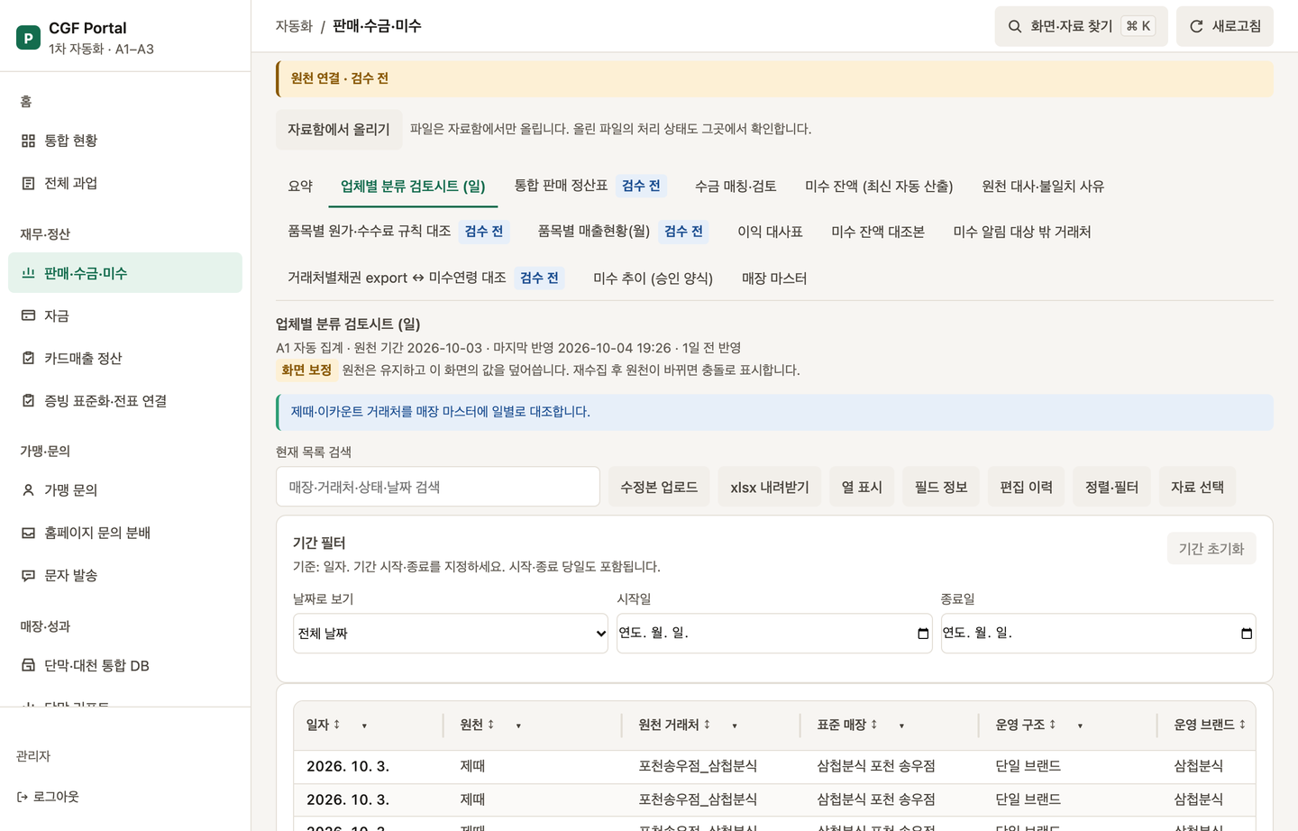Click the 전체 과업 list icon
The width and height of the screenshot is (1298, 831).
pos(28,183)
